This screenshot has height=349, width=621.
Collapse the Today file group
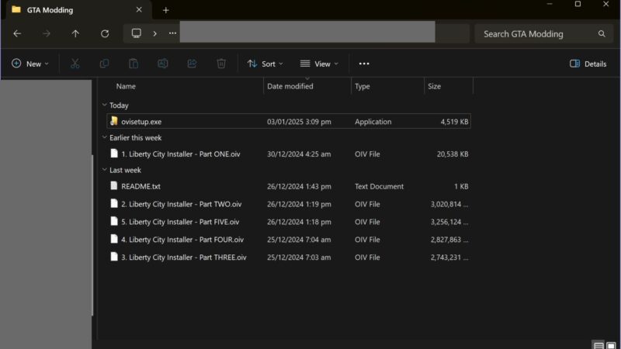tap(105, 105)
